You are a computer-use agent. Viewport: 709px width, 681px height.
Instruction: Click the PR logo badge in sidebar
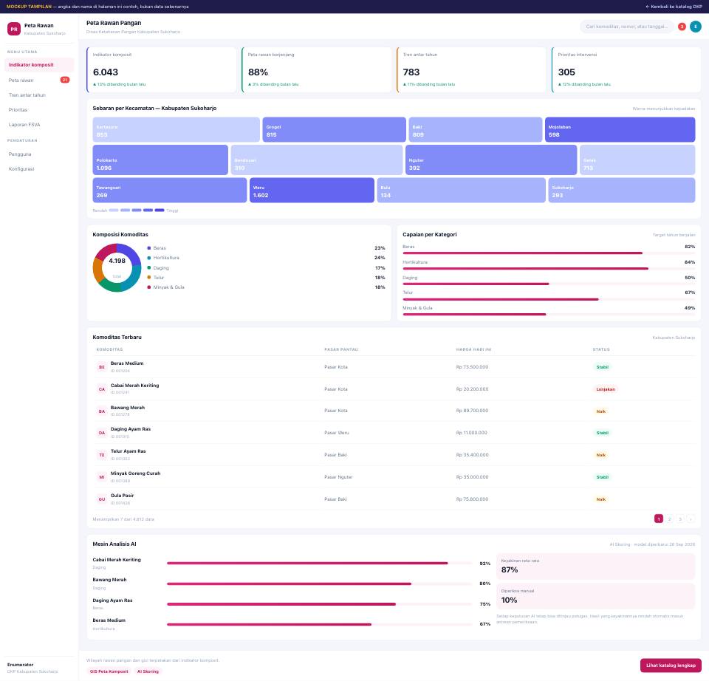[14, 29]
